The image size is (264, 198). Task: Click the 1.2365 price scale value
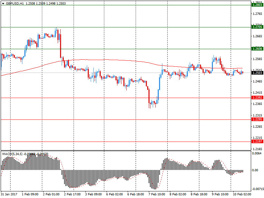(257, 104)
